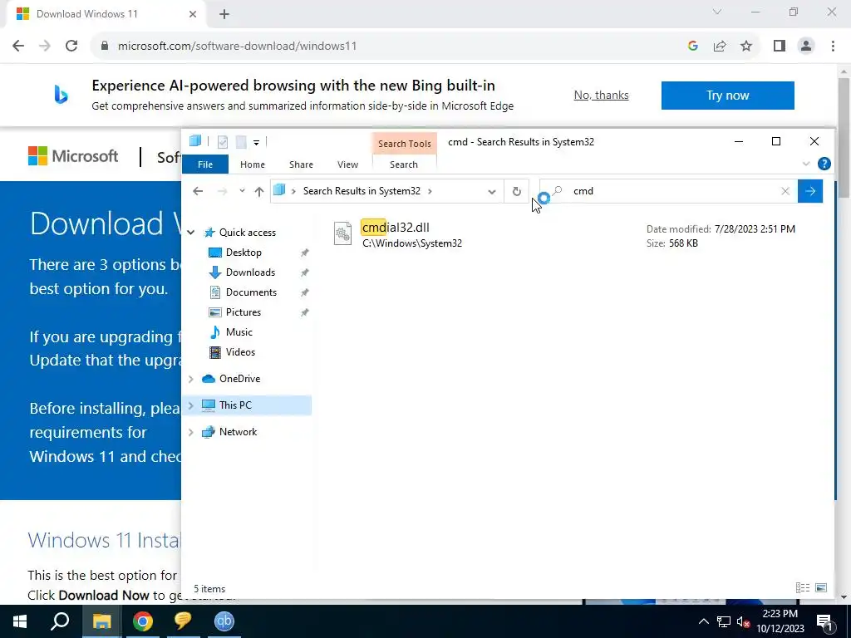
Task: Click the cmd search input field
Action: point(671,191)
